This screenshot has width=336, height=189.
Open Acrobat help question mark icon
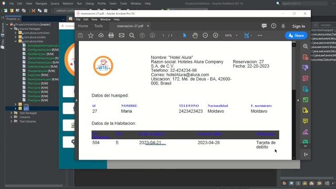coord(274,26)
